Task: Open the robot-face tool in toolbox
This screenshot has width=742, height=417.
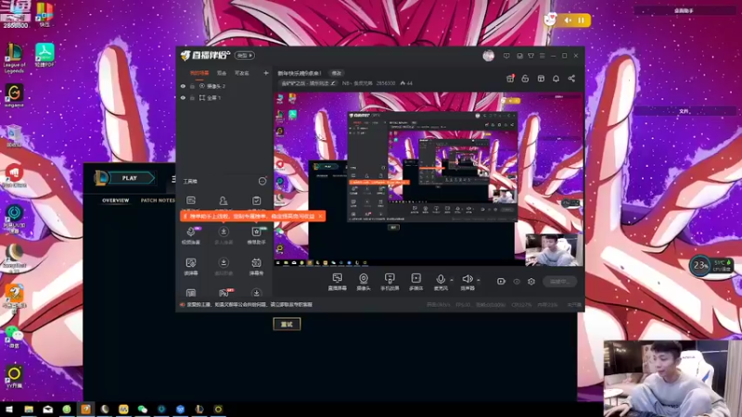Action: [x=256, y=266]
